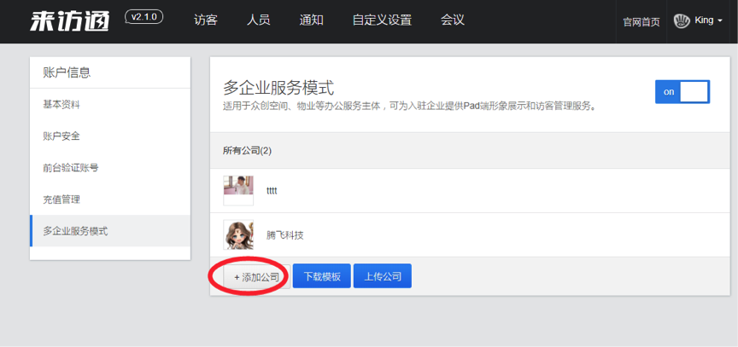Click the 账户信息 sidebar heading
Viewport: 738px width, 347px height.
(67, 72)
